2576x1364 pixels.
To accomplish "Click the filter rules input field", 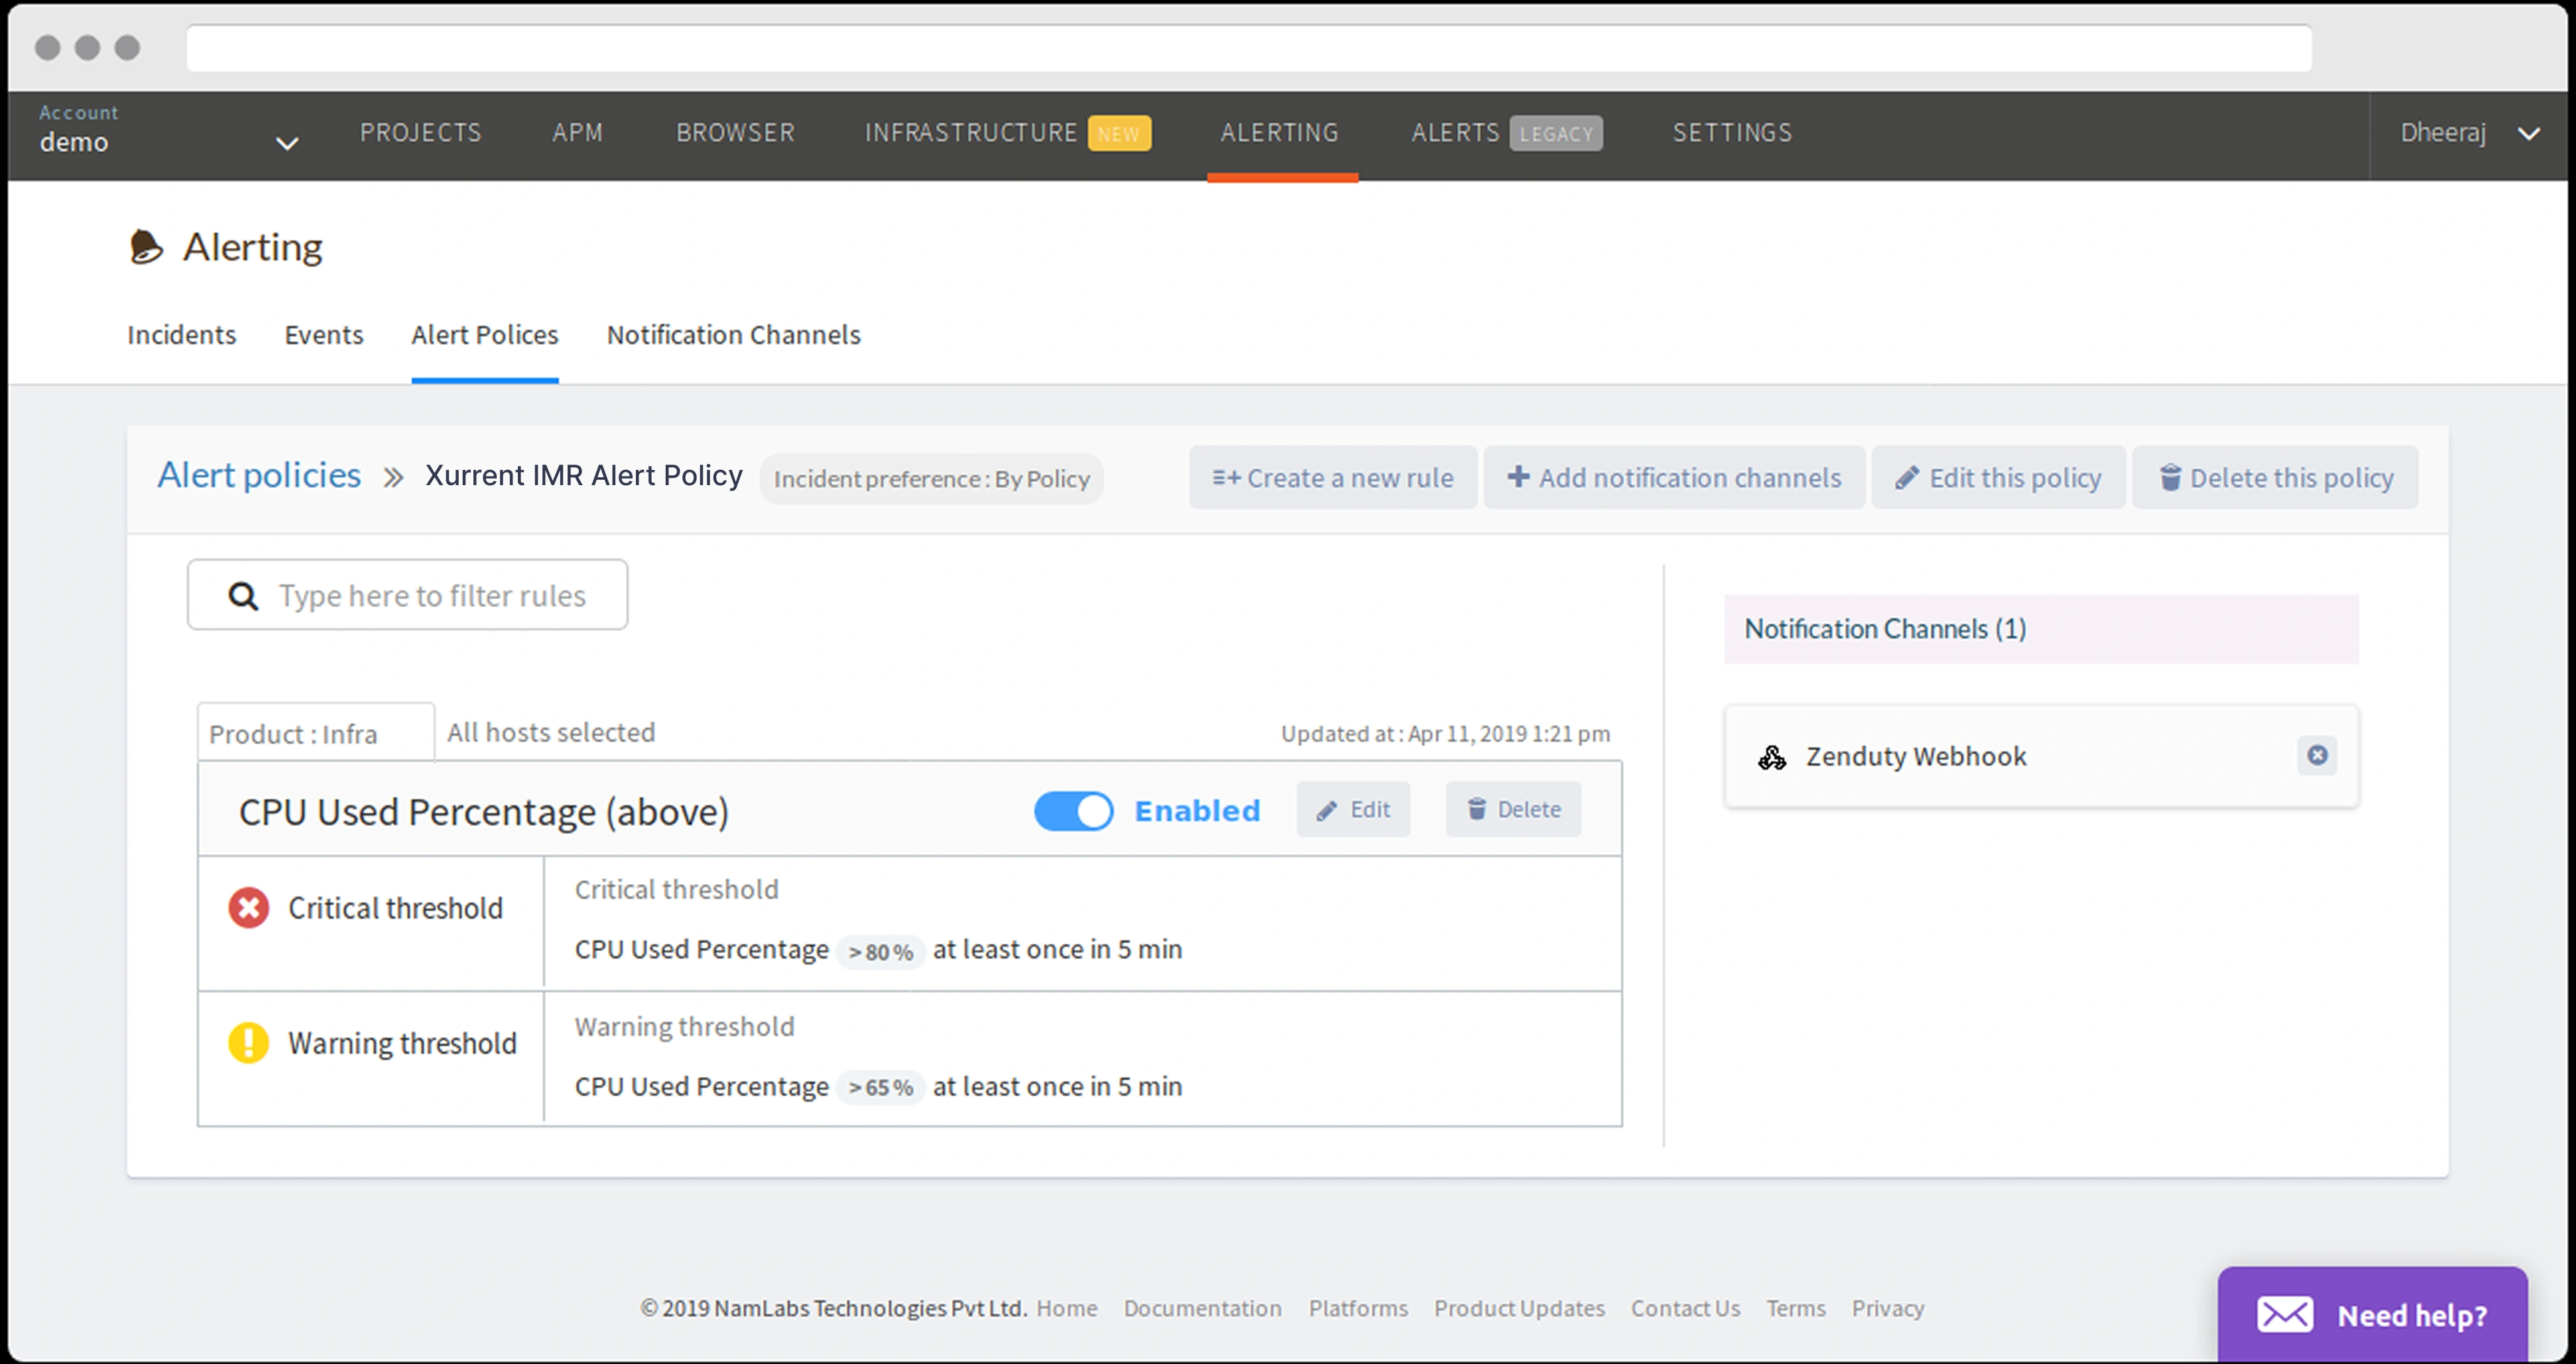I will click(431, 596).
